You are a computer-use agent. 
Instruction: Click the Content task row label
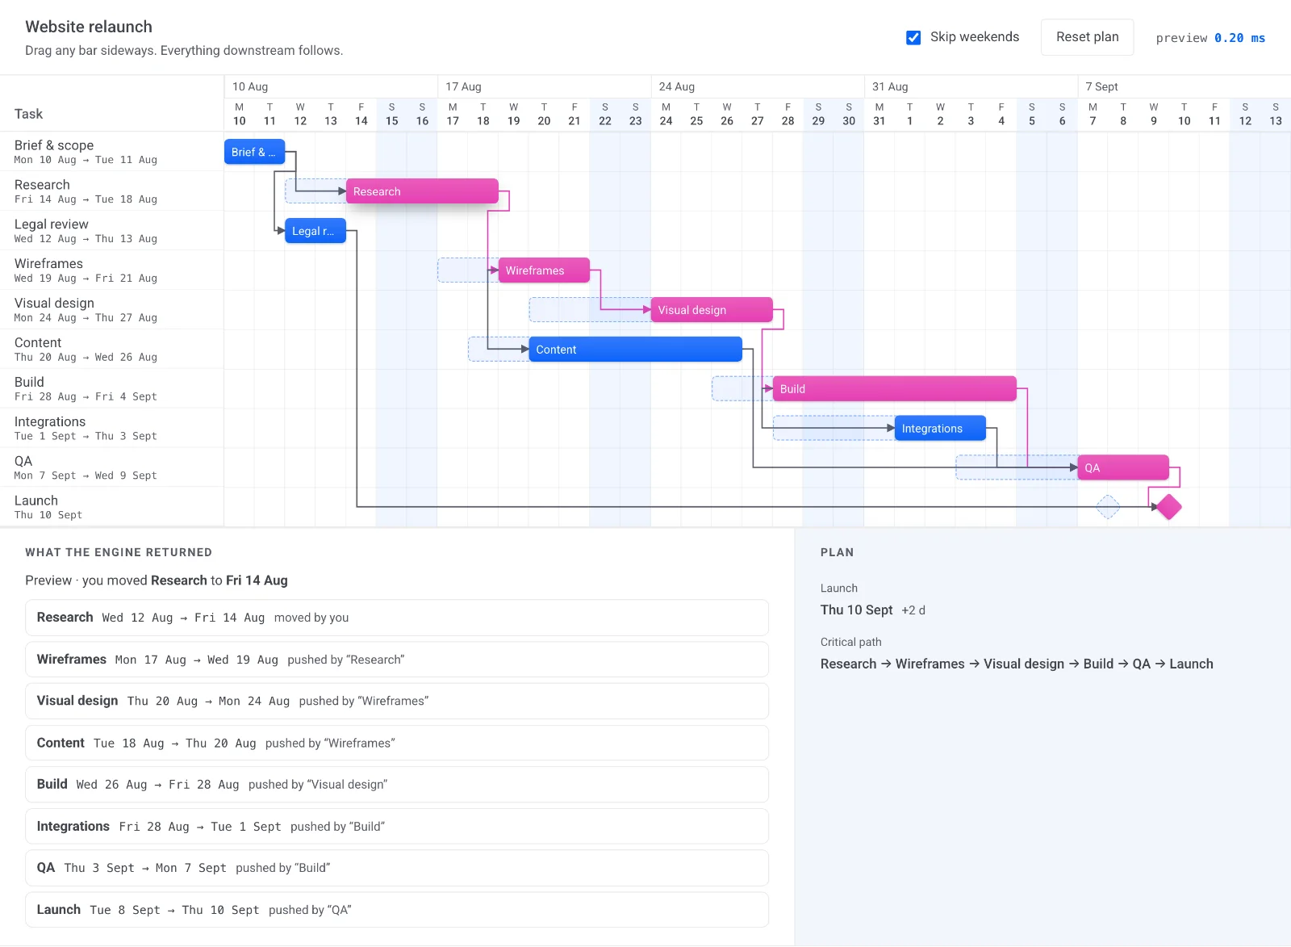point(111,350)
